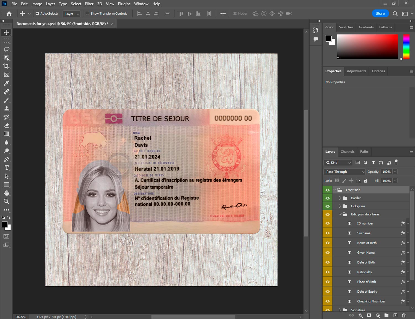Switch to the Channels tab
The image size is (415, 319).
click(x=347, y=152)
